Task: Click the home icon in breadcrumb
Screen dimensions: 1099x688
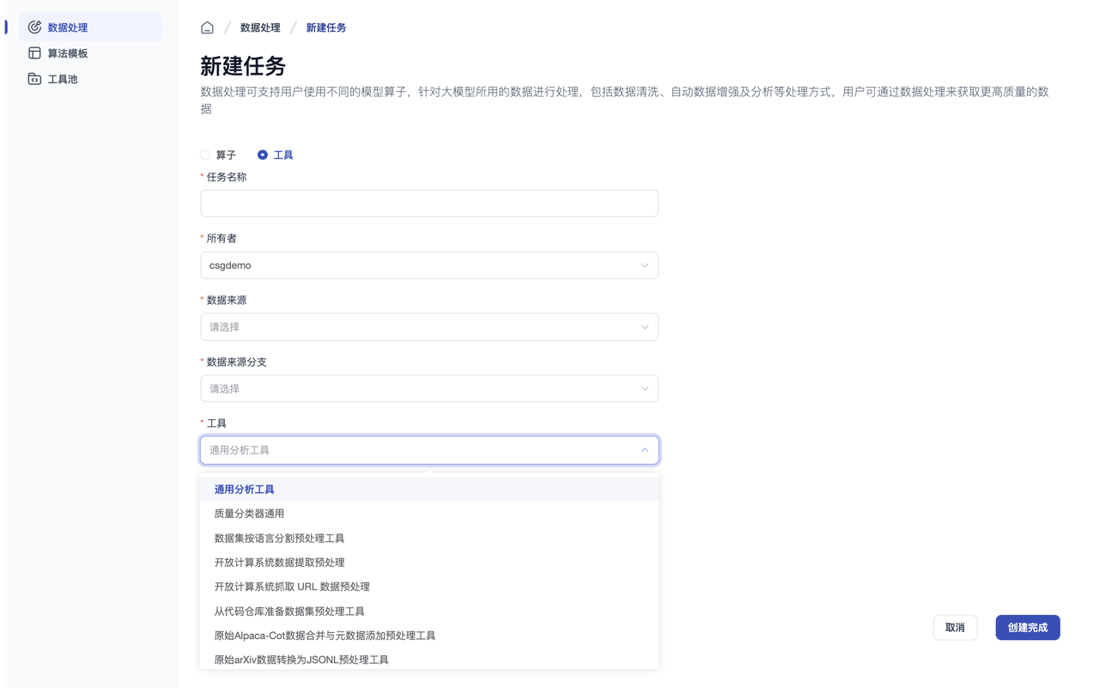Action: click(x=207, y=27)
